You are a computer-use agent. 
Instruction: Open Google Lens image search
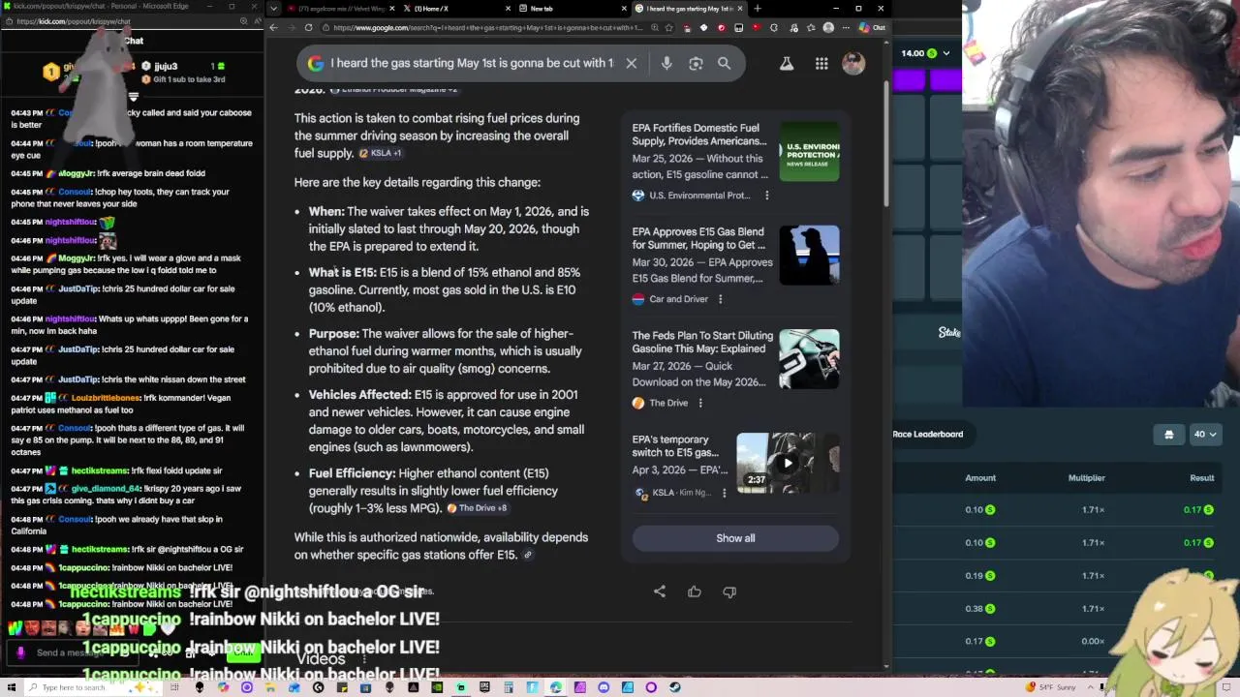coord(696,63)
